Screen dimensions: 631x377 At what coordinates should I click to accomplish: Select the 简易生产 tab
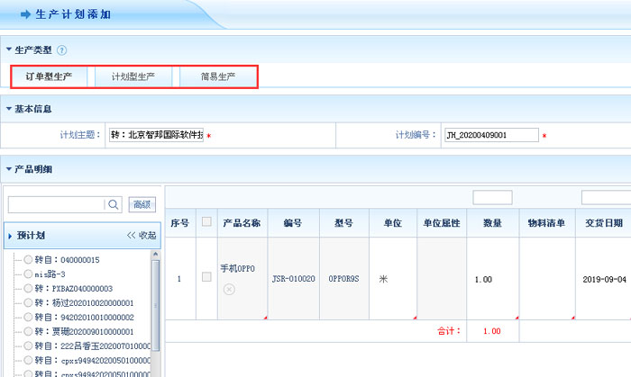[x=218, y=76]
